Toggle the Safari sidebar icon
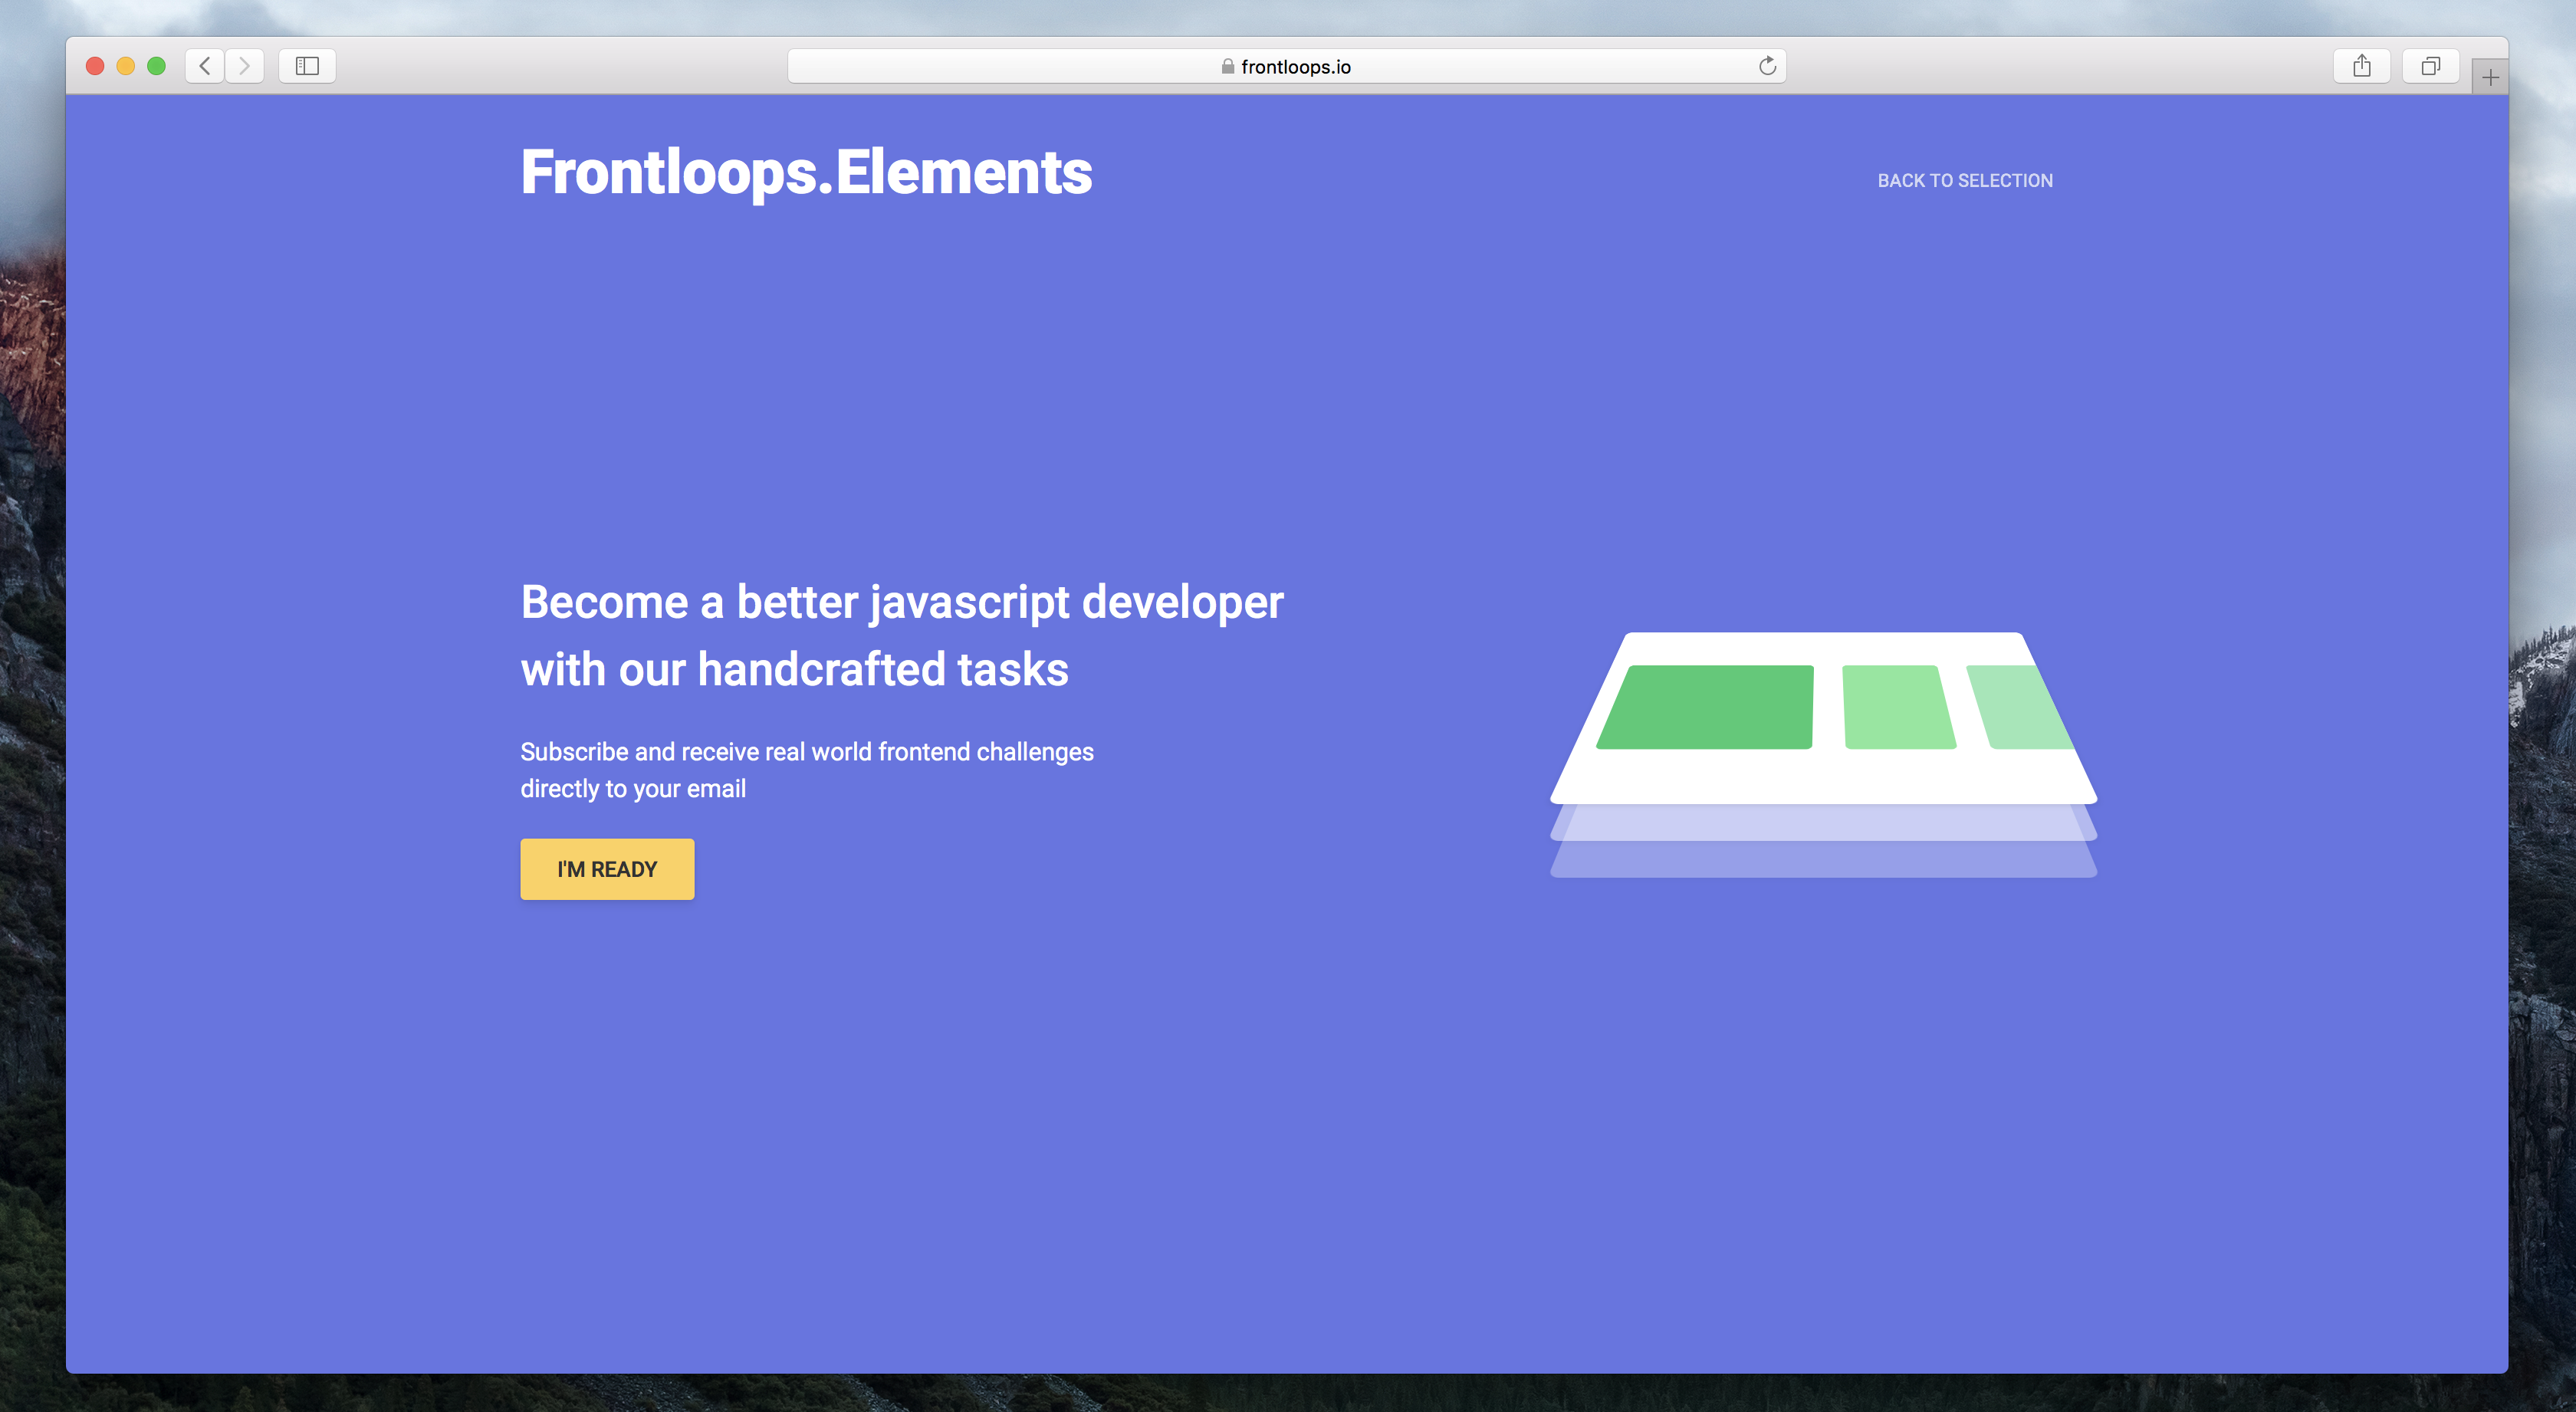This screenshot has width=2576, height=1412. click(x=307, y=66)
